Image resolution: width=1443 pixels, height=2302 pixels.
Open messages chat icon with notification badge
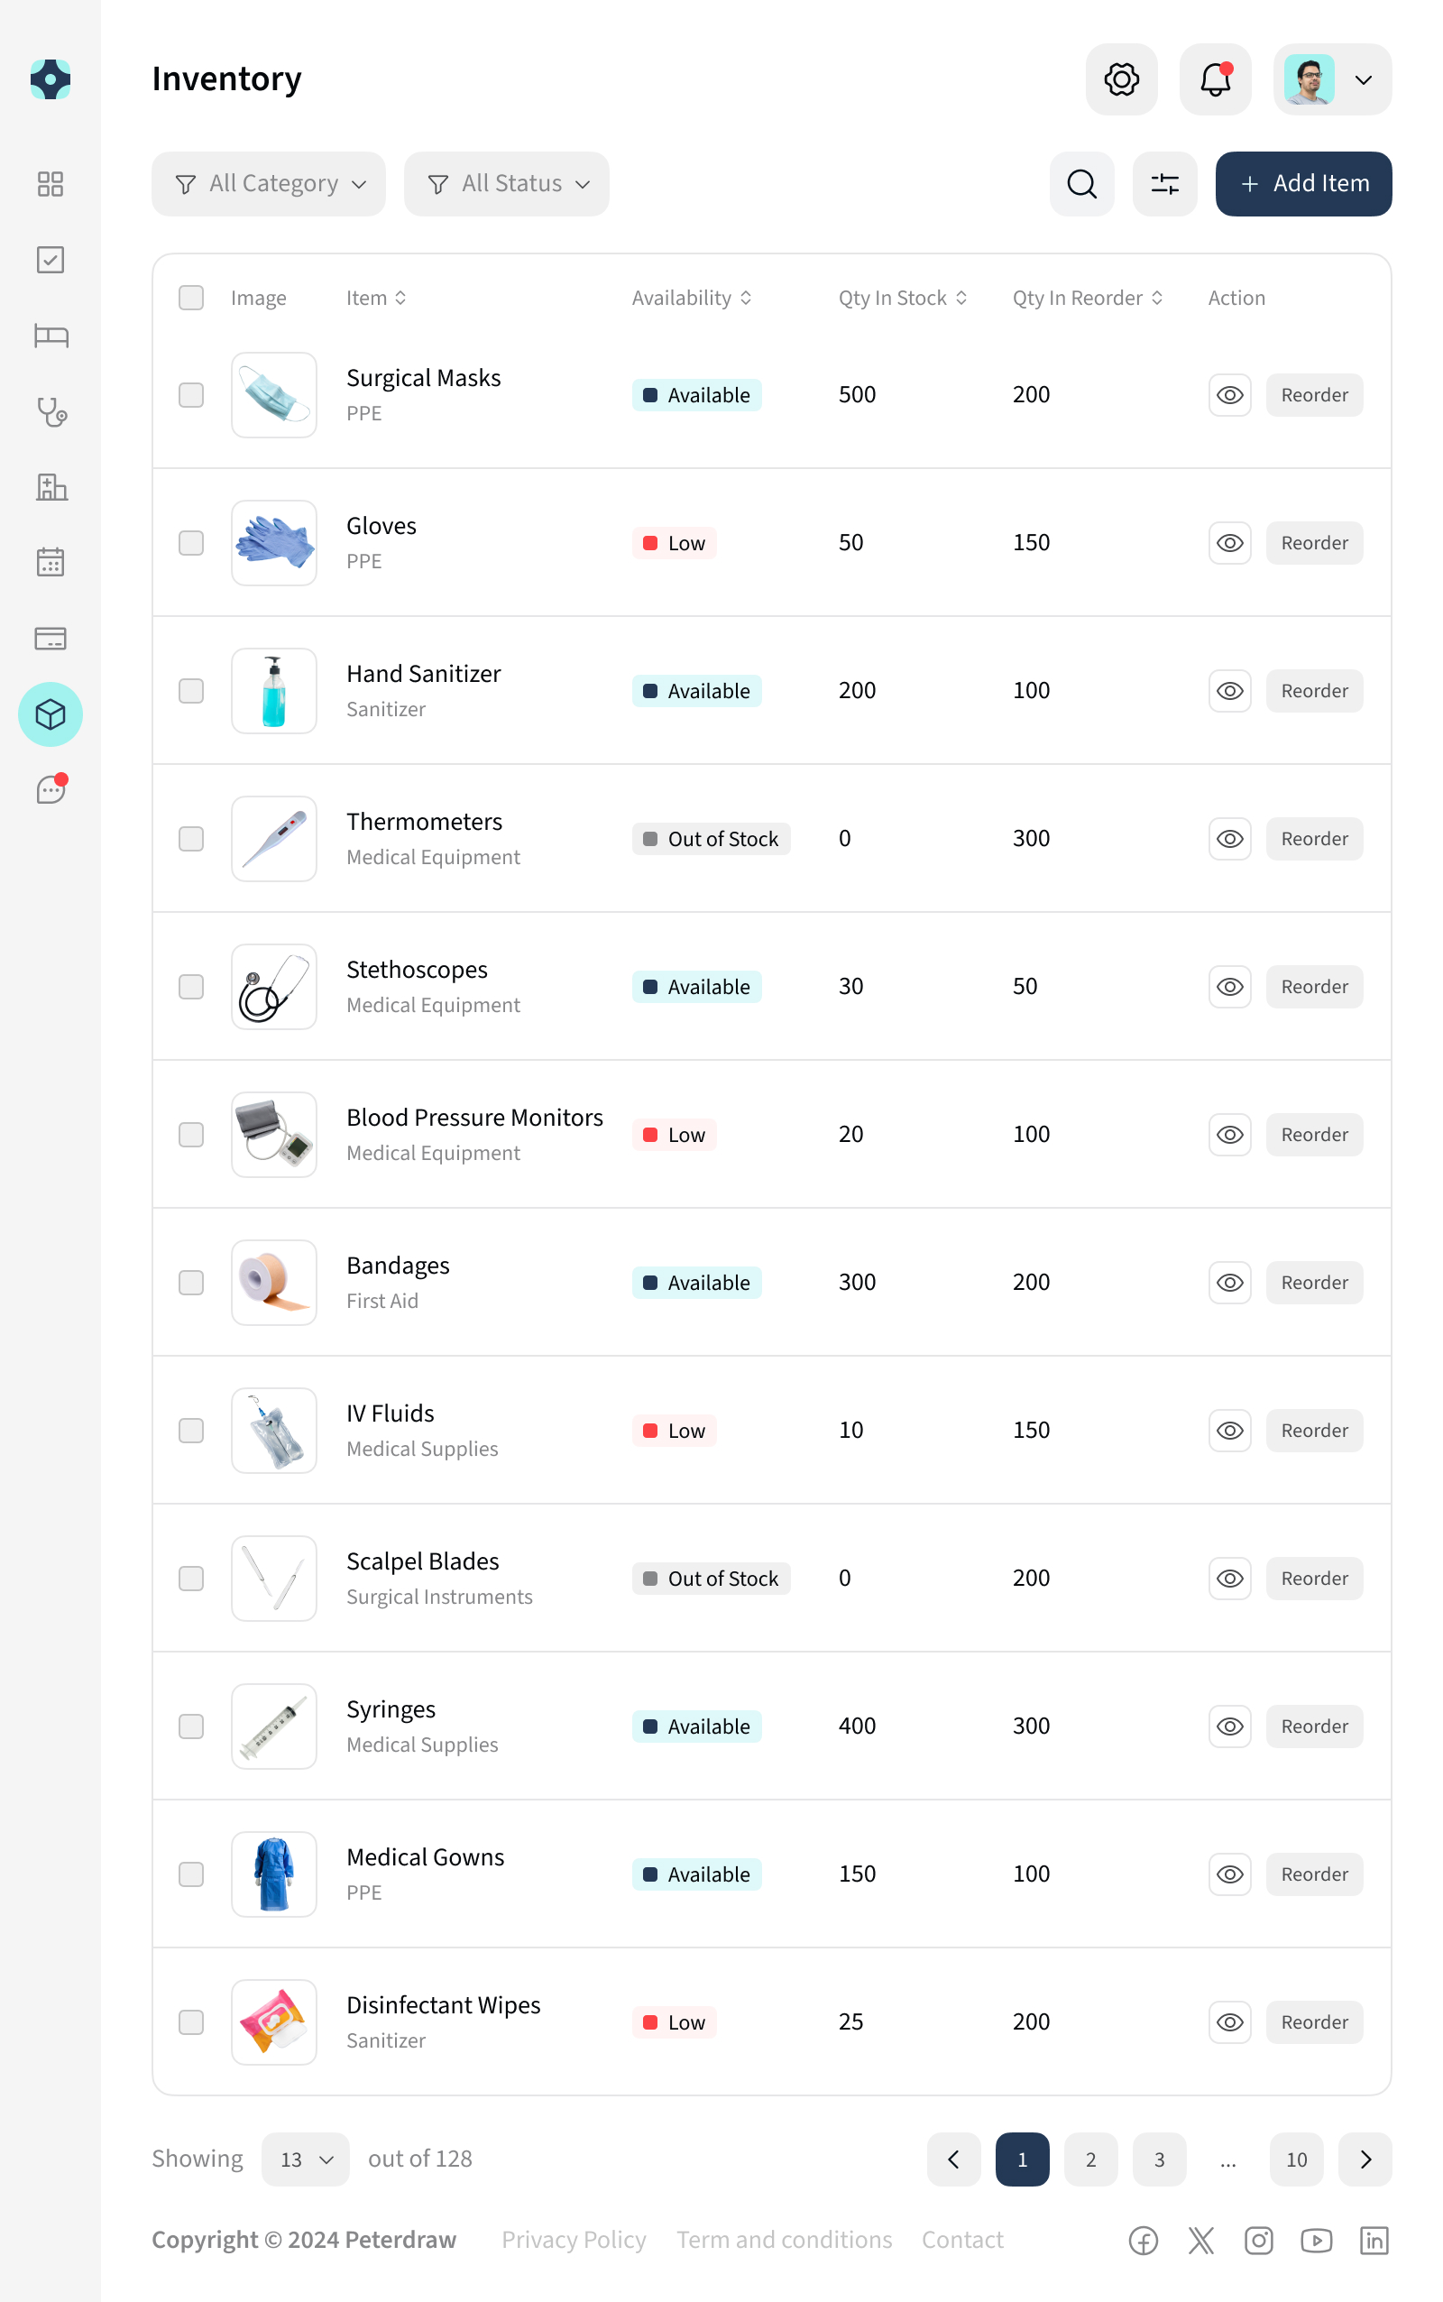(x=51, y=789)
